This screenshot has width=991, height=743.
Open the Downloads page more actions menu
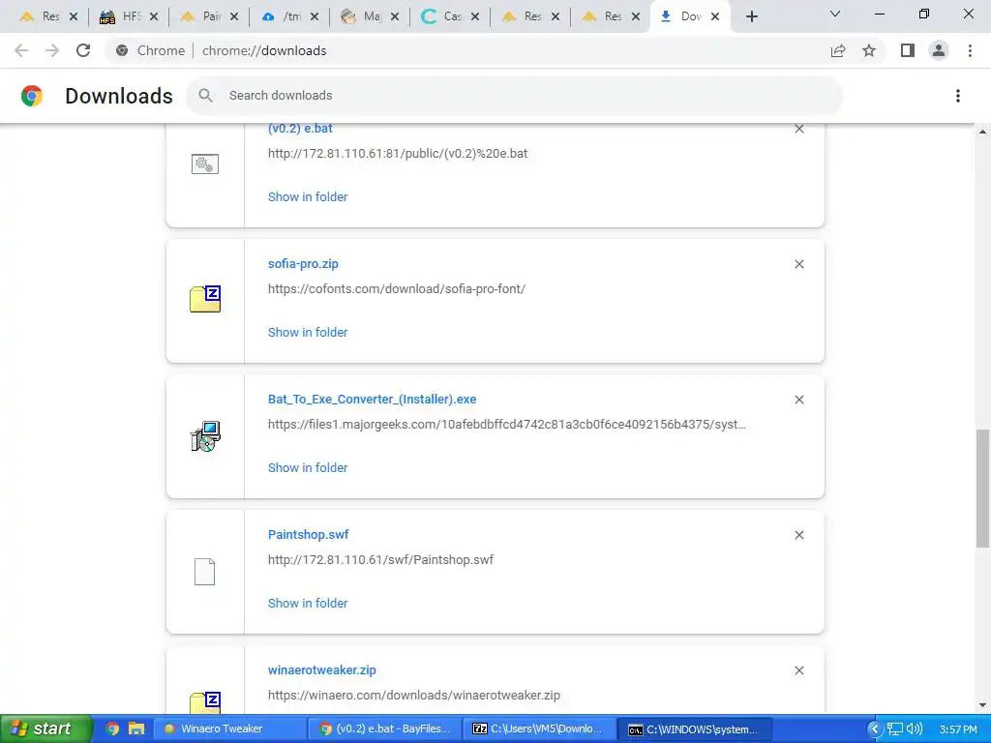coord(958,96)
